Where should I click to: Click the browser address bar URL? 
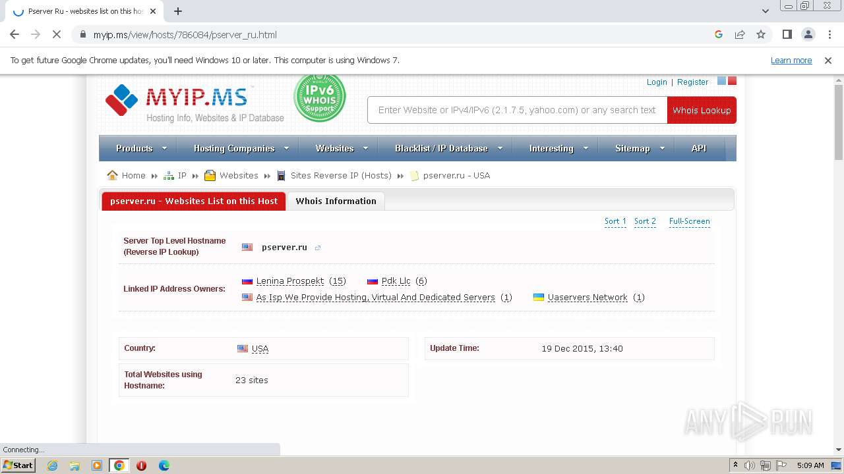coord(185,35)
